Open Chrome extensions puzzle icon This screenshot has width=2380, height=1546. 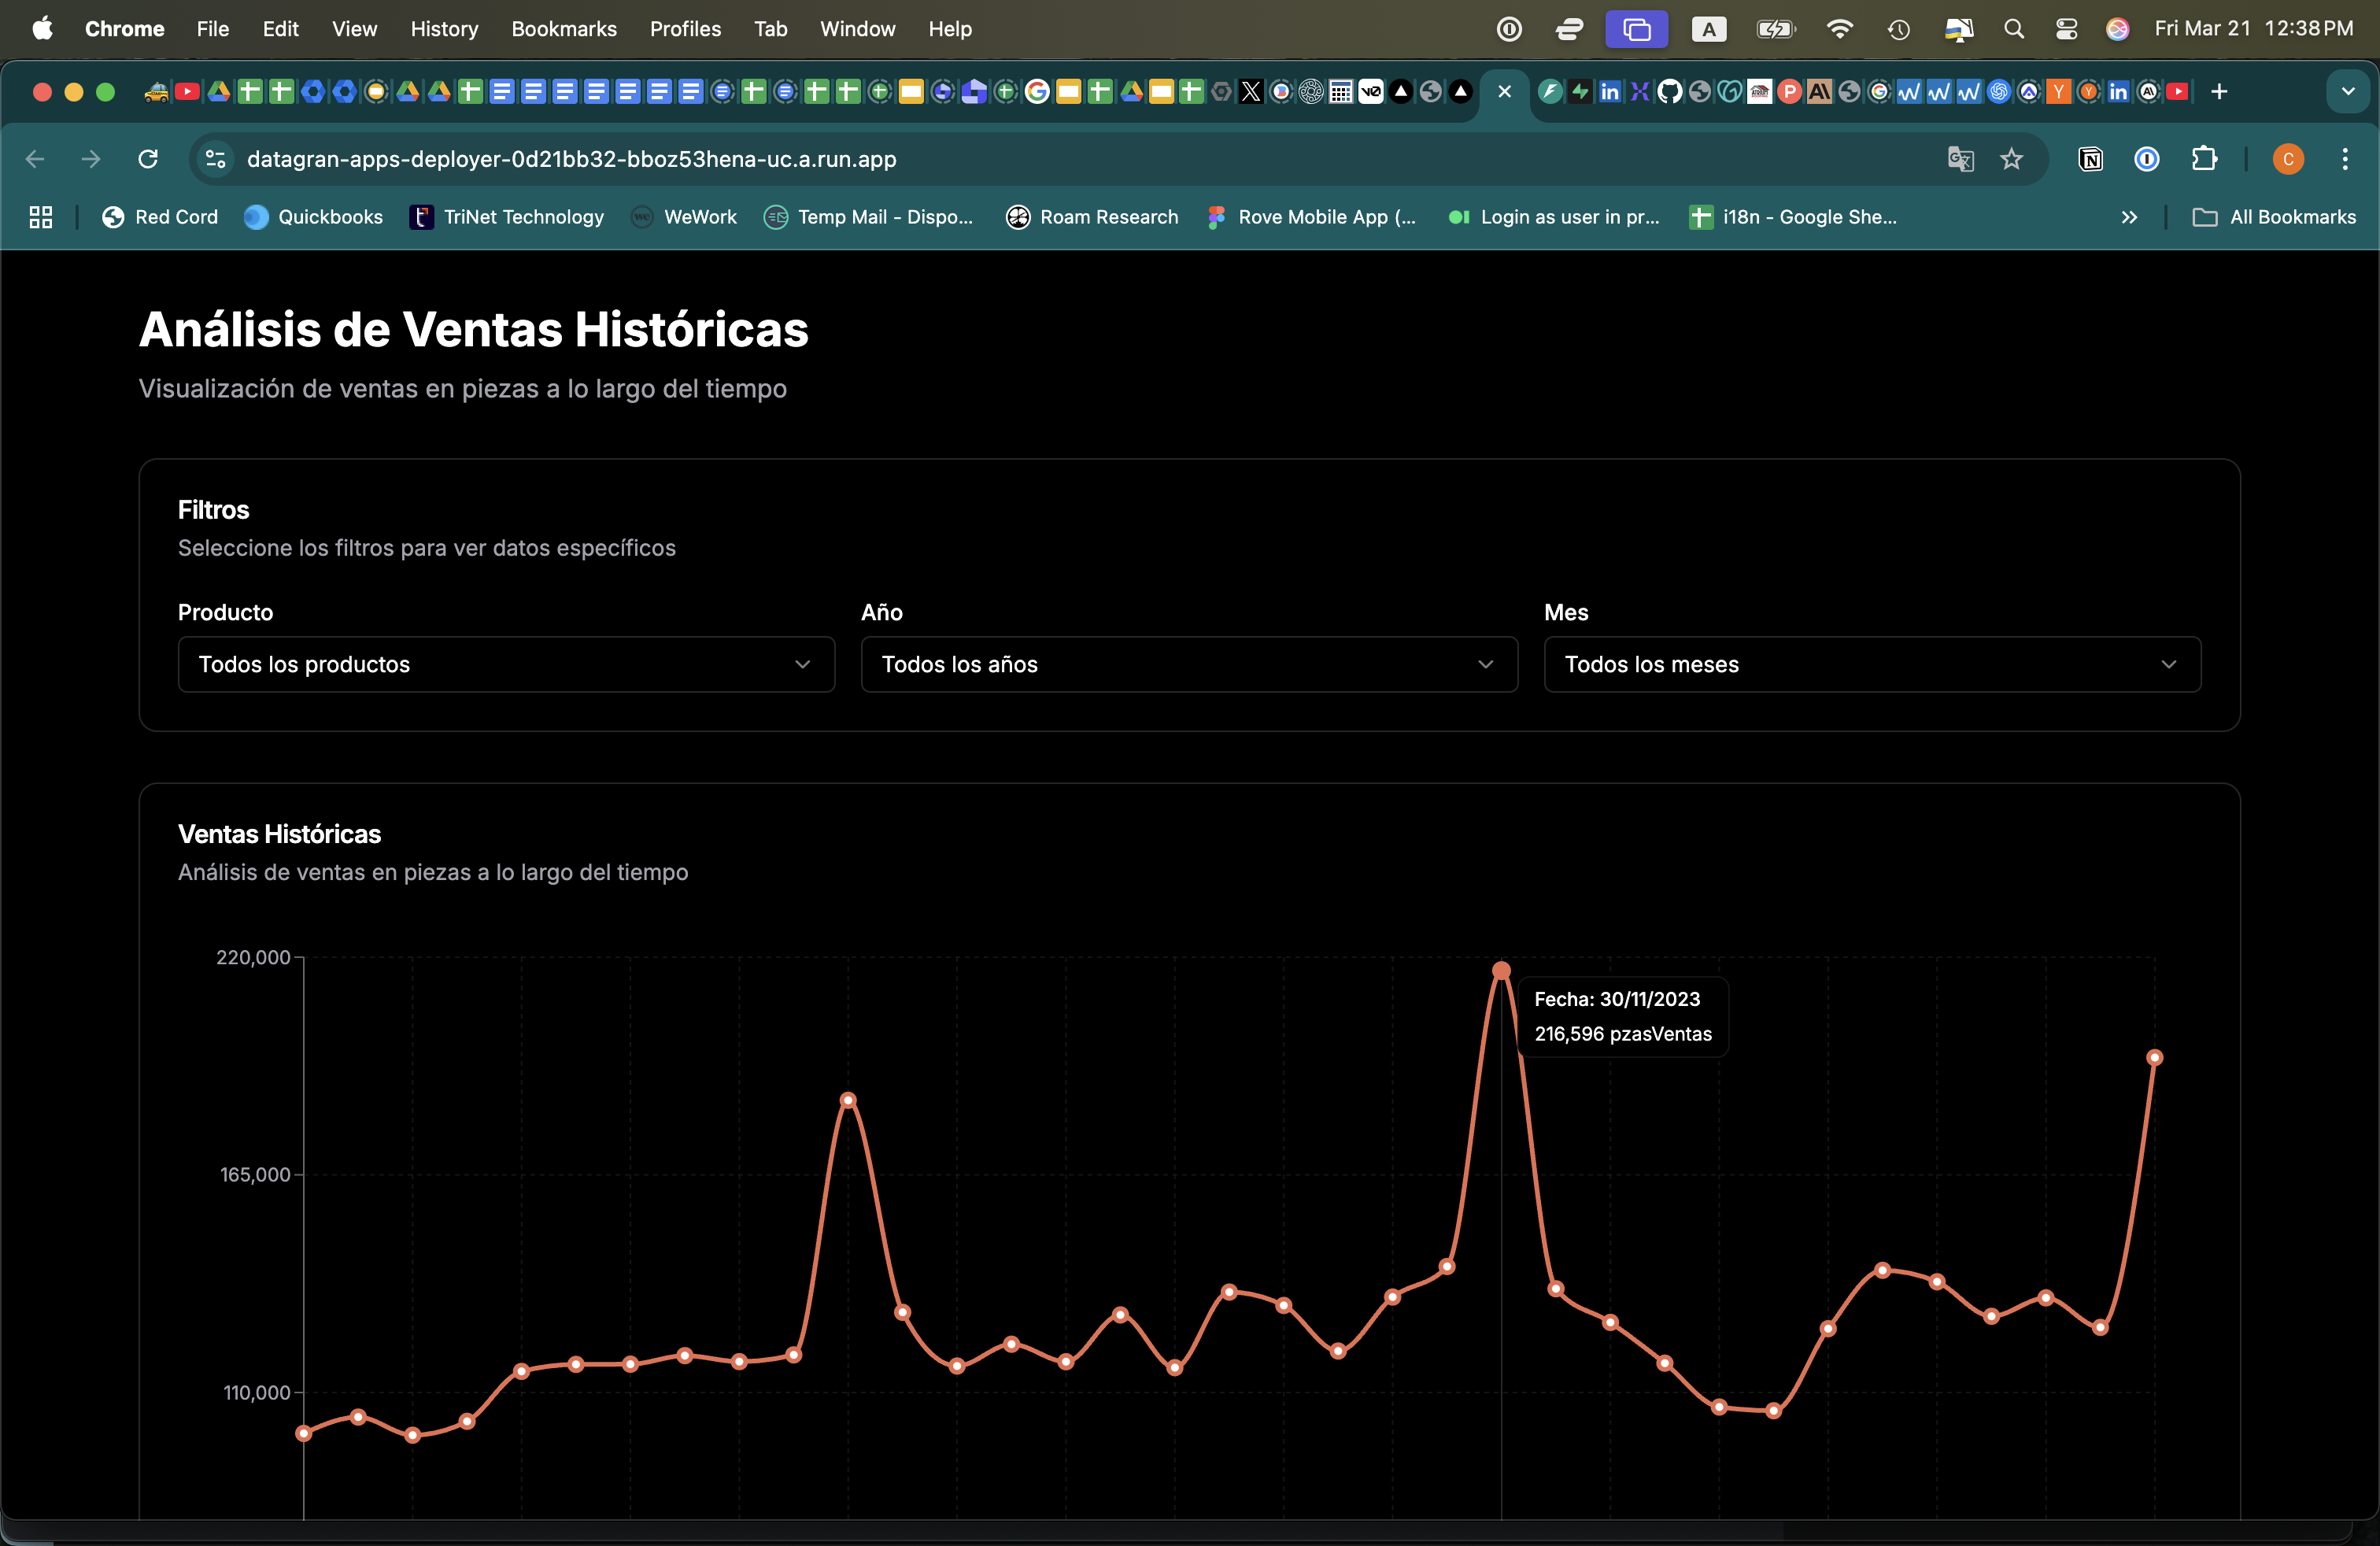[x=2204, y=159]
